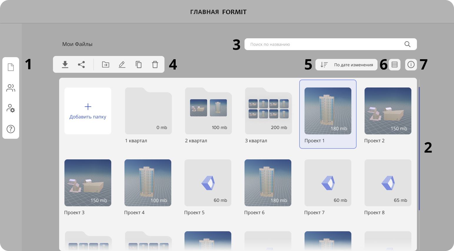Click the 1 квартал folder name label
Image resolution: width=454 pixels, height=251 pixels.
click(x=136, y=141)
